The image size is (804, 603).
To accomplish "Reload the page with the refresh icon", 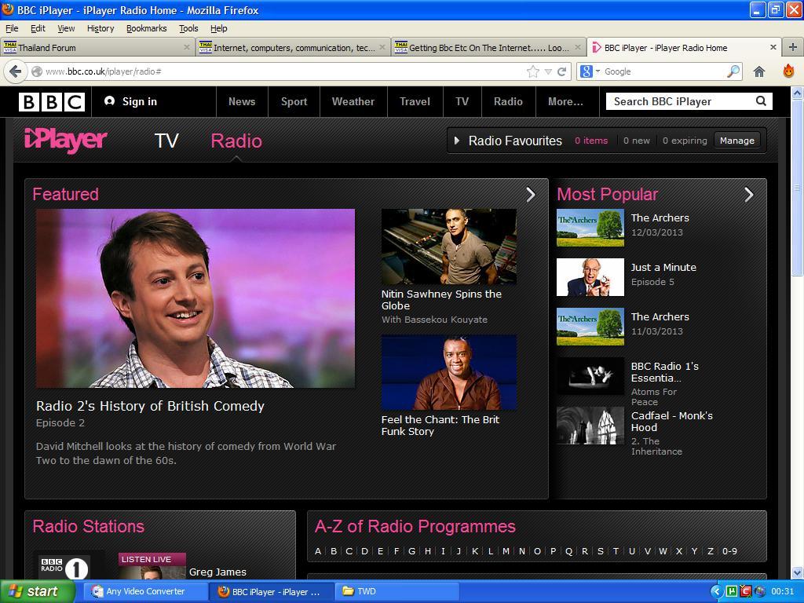I will coord(562,71).
